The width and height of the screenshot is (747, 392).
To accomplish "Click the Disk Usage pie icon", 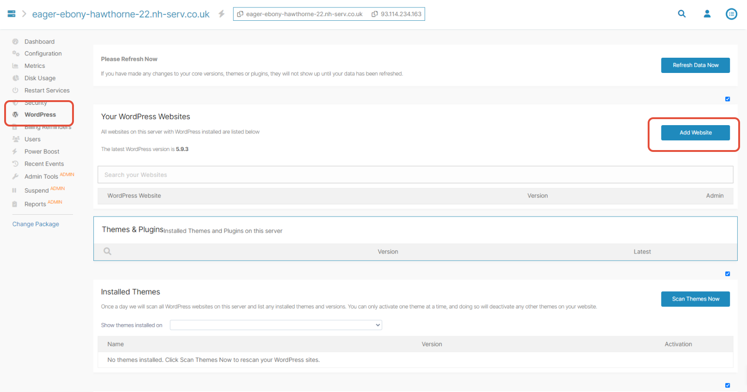I will point(15,78).
